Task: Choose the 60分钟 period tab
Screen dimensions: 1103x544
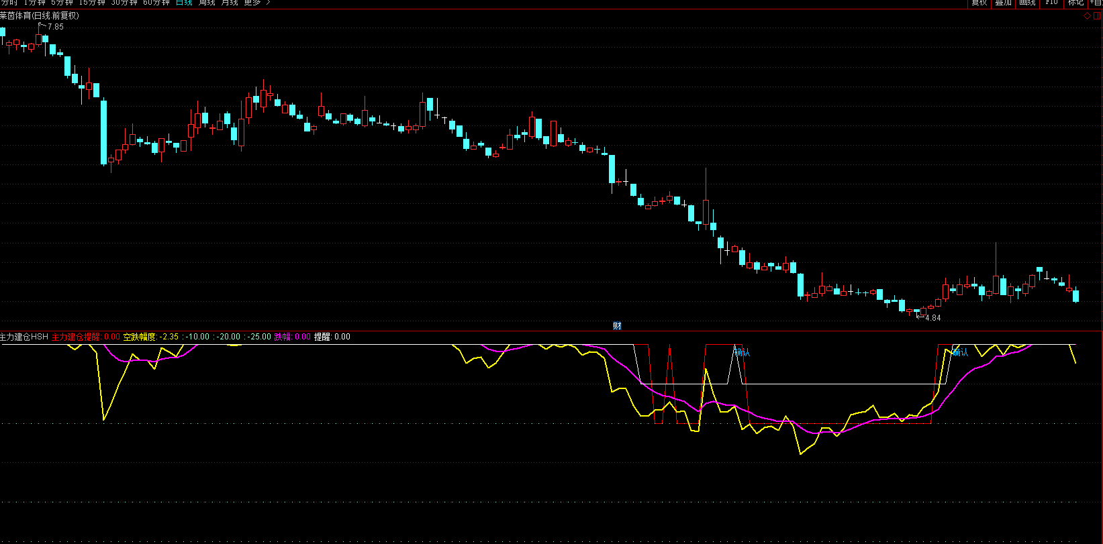Action: [156, 3]
